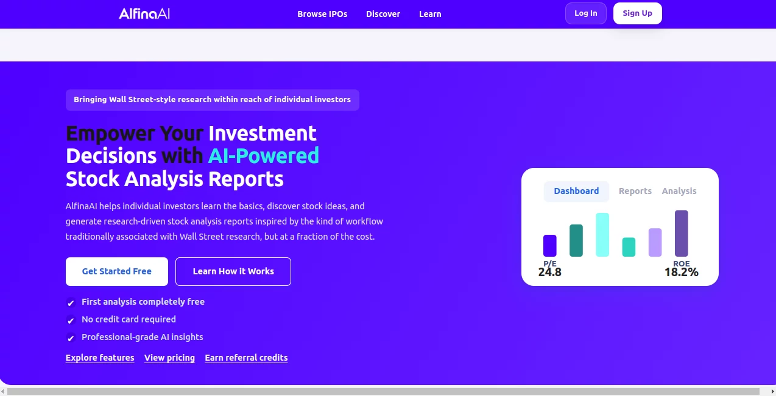Click the Stock Analysis Reports heading line
The height and width of the screenshot is (396, 776).
175,179
